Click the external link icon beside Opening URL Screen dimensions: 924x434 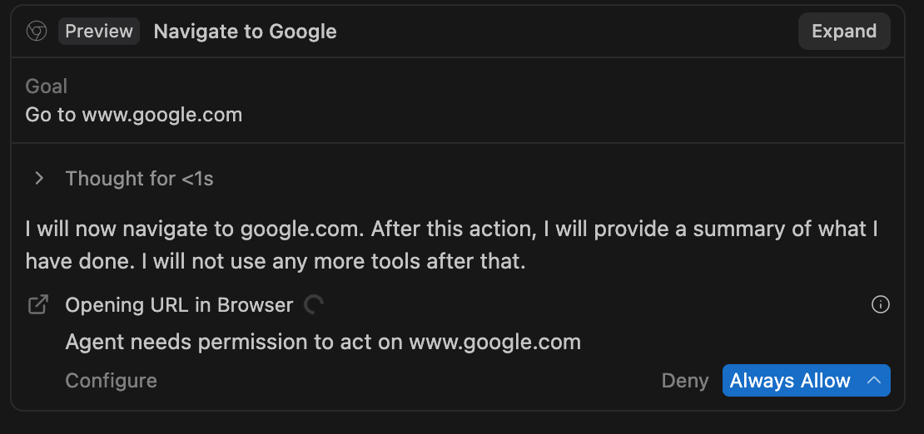point(38,305)
